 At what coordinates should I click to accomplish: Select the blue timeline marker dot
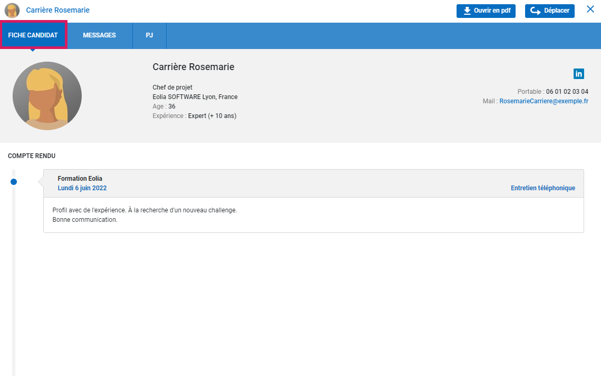(x=14, y=182)
